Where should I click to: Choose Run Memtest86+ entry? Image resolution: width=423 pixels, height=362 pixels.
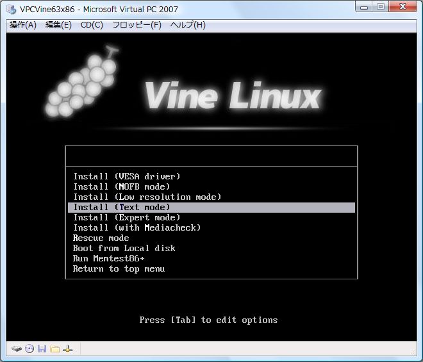point(211,258)
